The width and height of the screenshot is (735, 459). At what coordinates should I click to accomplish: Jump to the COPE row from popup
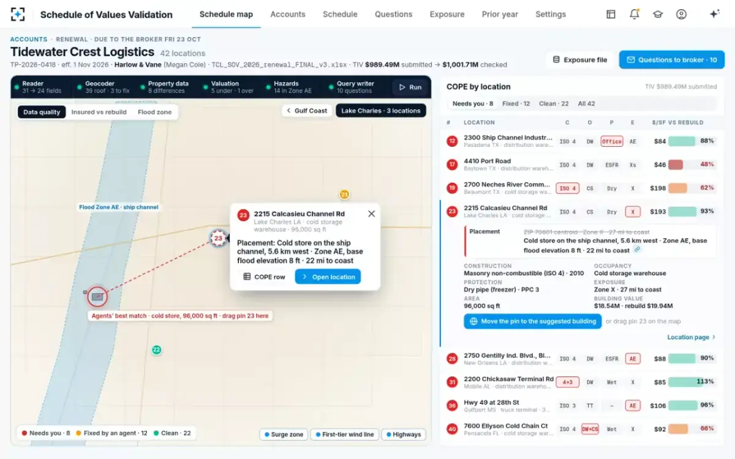[x=264, y=277]
